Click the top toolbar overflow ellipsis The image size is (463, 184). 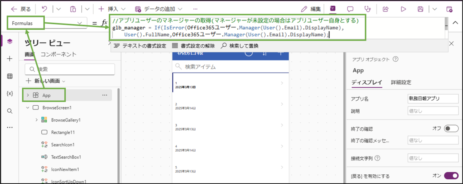[195, 8]
